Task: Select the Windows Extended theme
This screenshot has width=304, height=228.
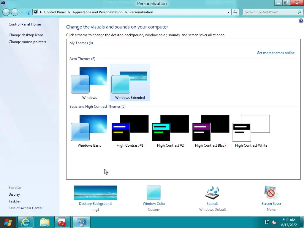Action: click(130, 83)
